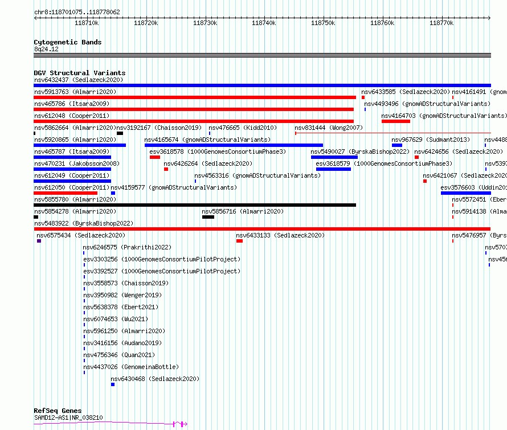Click nsv6430468 (Sedlazeck2020) label
The width and height of the screenshot is (507, 430).
click(x=155, y=379)
